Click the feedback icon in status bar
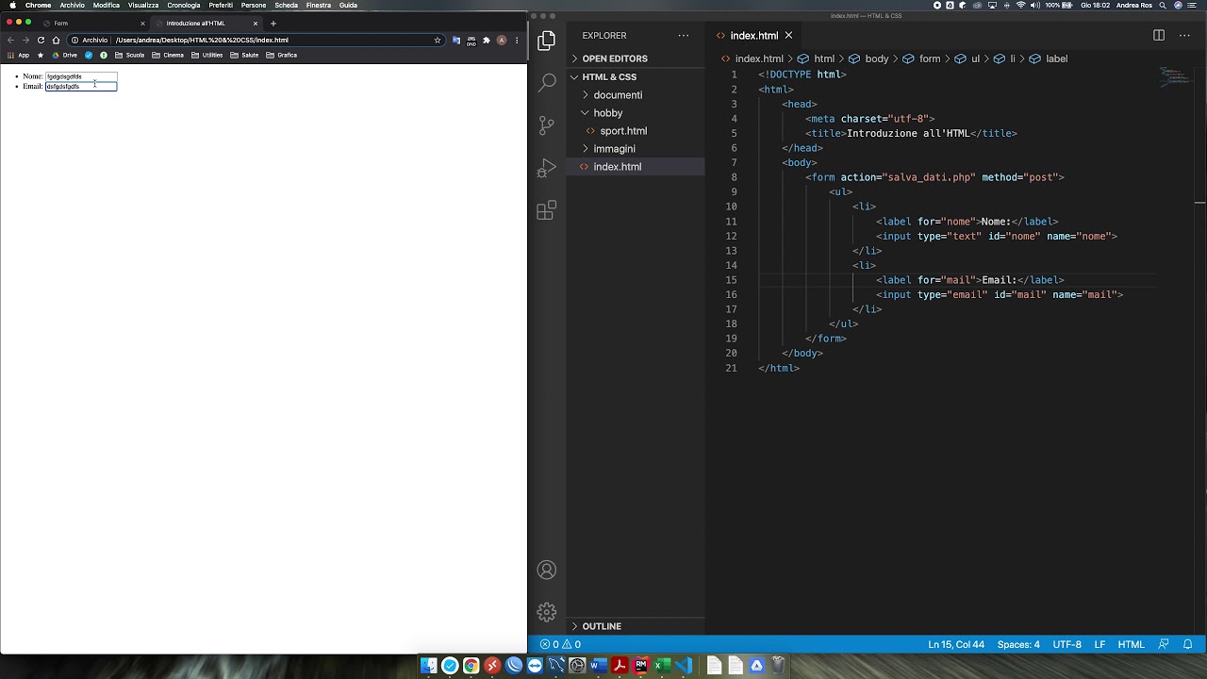This screenshot has width=1207, height=679. click(x=1164, y=644)
